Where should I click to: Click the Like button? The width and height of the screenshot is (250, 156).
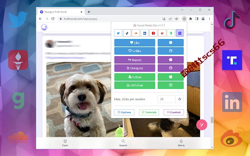135,43
